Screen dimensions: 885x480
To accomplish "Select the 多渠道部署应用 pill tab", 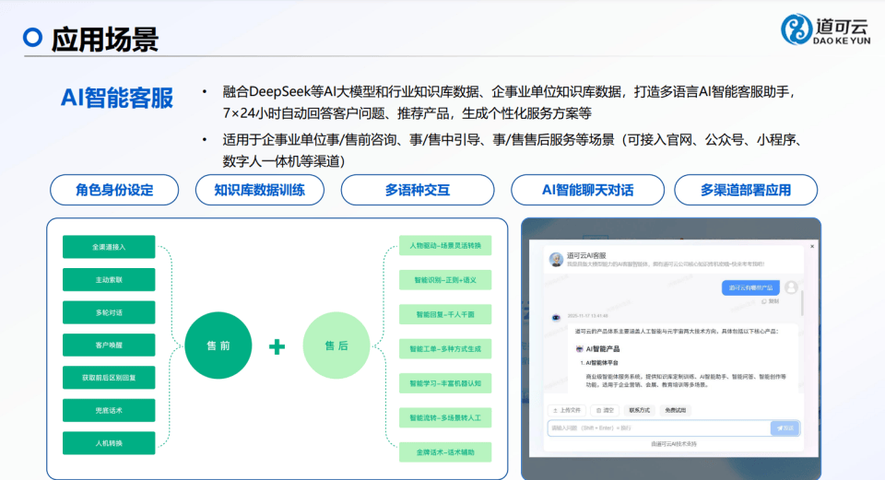I will 745,190.
